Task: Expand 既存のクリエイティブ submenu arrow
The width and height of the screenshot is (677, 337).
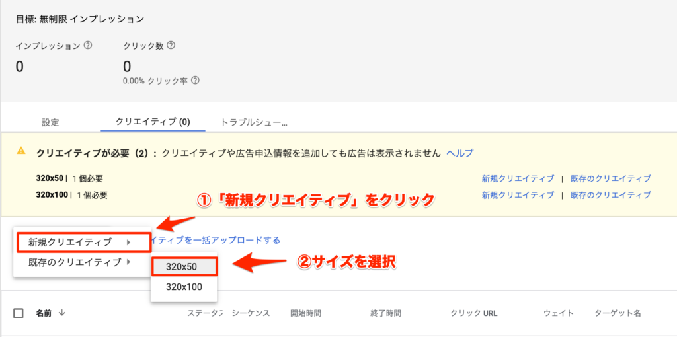Action: pos(128,262)
